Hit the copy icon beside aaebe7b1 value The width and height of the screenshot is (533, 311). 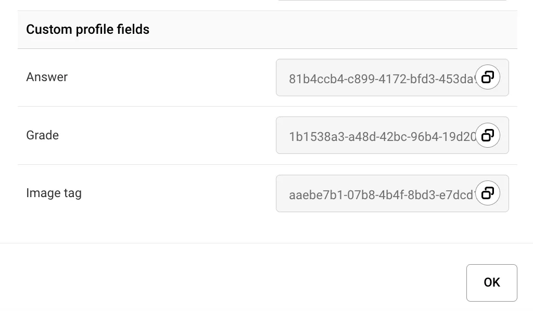pyautogui.click(x=488, y=193)
